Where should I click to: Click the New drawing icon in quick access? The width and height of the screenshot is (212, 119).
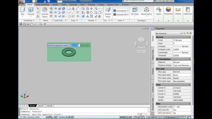click(x=32, y=24)
